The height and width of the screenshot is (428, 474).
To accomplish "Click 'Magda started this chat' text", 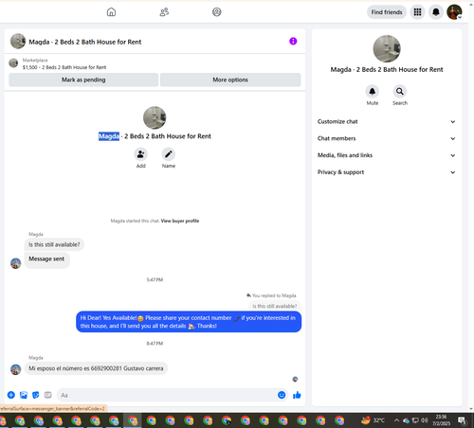I will tap(135, 221).
